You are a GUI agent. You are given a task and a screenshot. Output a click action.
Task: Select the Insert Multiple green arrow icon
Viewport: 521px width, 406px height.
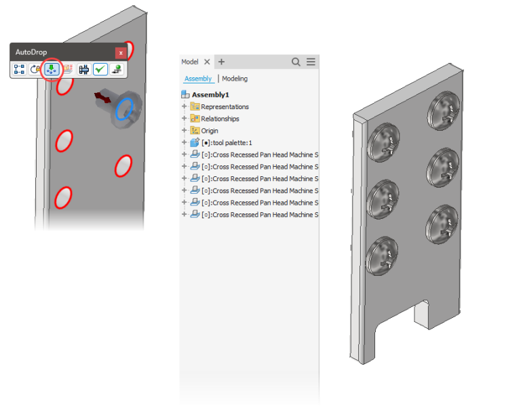pyautogui.click(x=52, y=69)
